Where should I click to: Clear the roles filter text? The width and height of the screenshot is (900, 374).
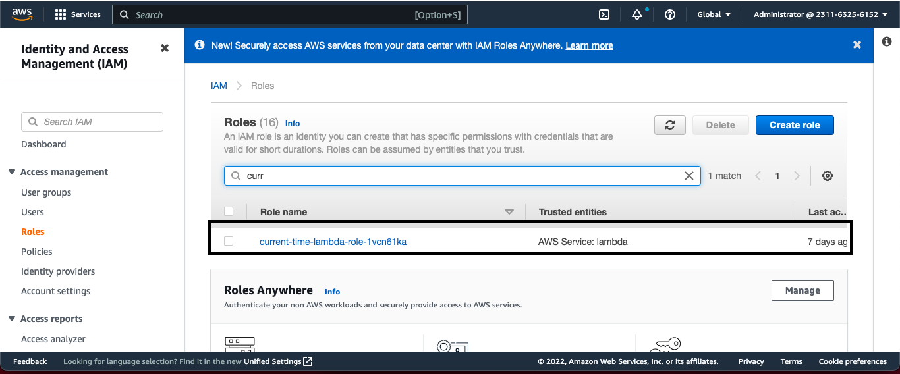[x=689, y=176]
